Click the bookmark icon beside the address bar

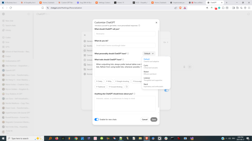tap(43, 8)
